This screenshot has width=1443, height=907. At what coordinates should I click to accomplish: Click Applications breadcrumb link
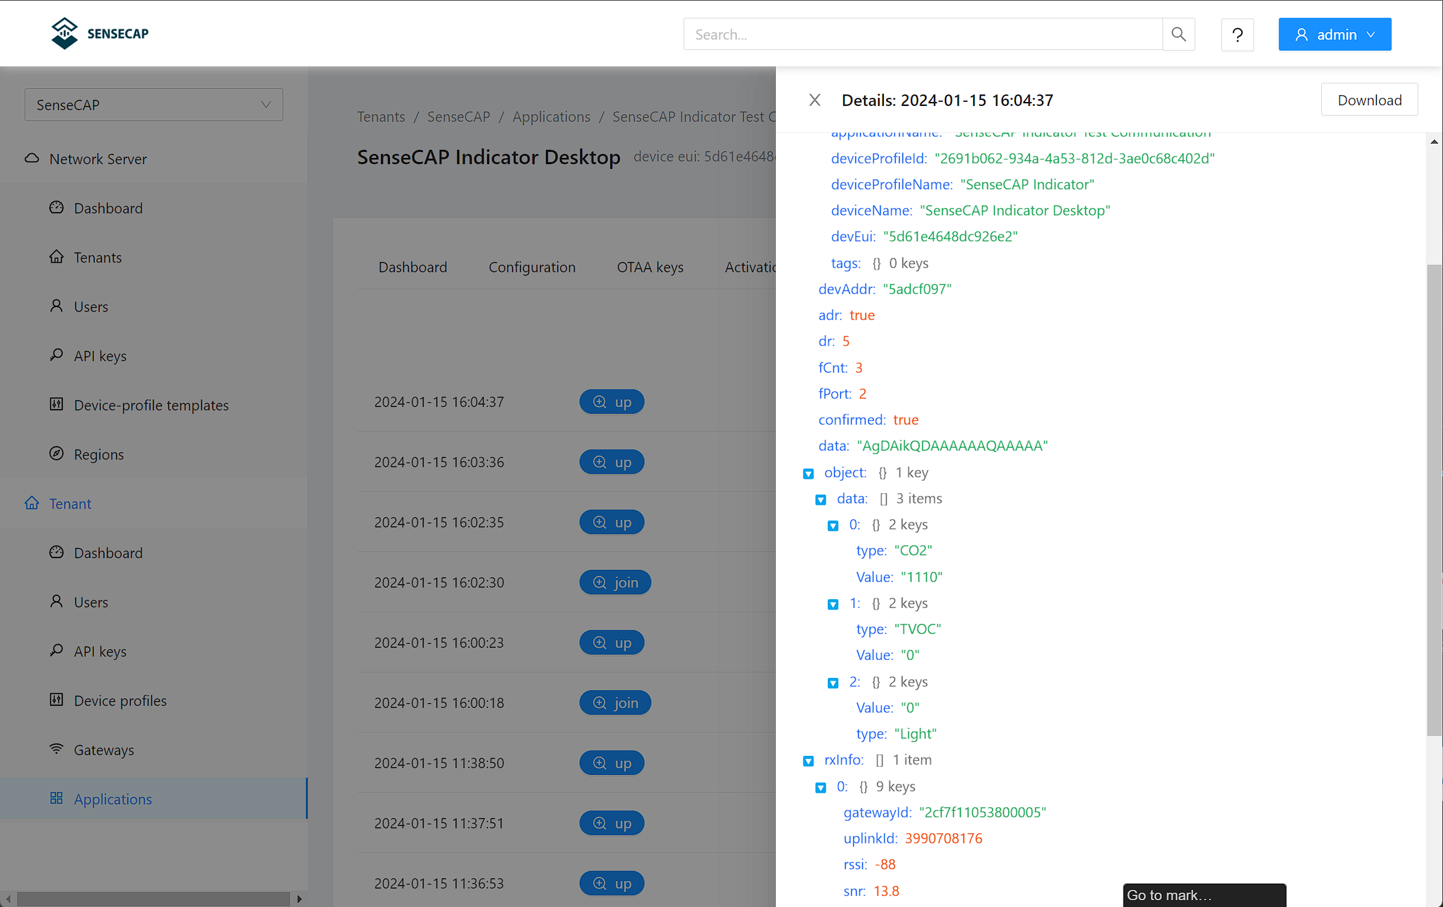551,117
